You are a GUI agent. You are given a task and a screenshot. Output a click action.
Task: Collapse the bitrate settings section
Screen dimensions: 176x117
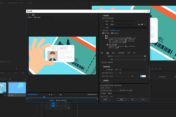[x=102, y=67]
